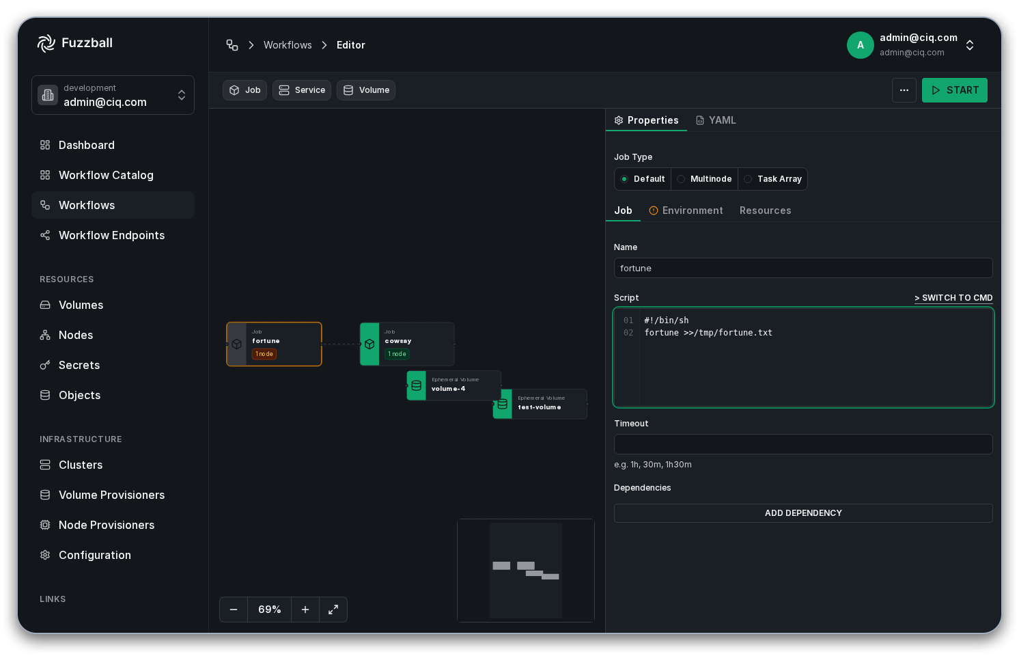Image resolution: width=1019 pixels, height=656 pixels.
Task: Open Objects page
Action: pyautogui.click(x=113, y=395)
